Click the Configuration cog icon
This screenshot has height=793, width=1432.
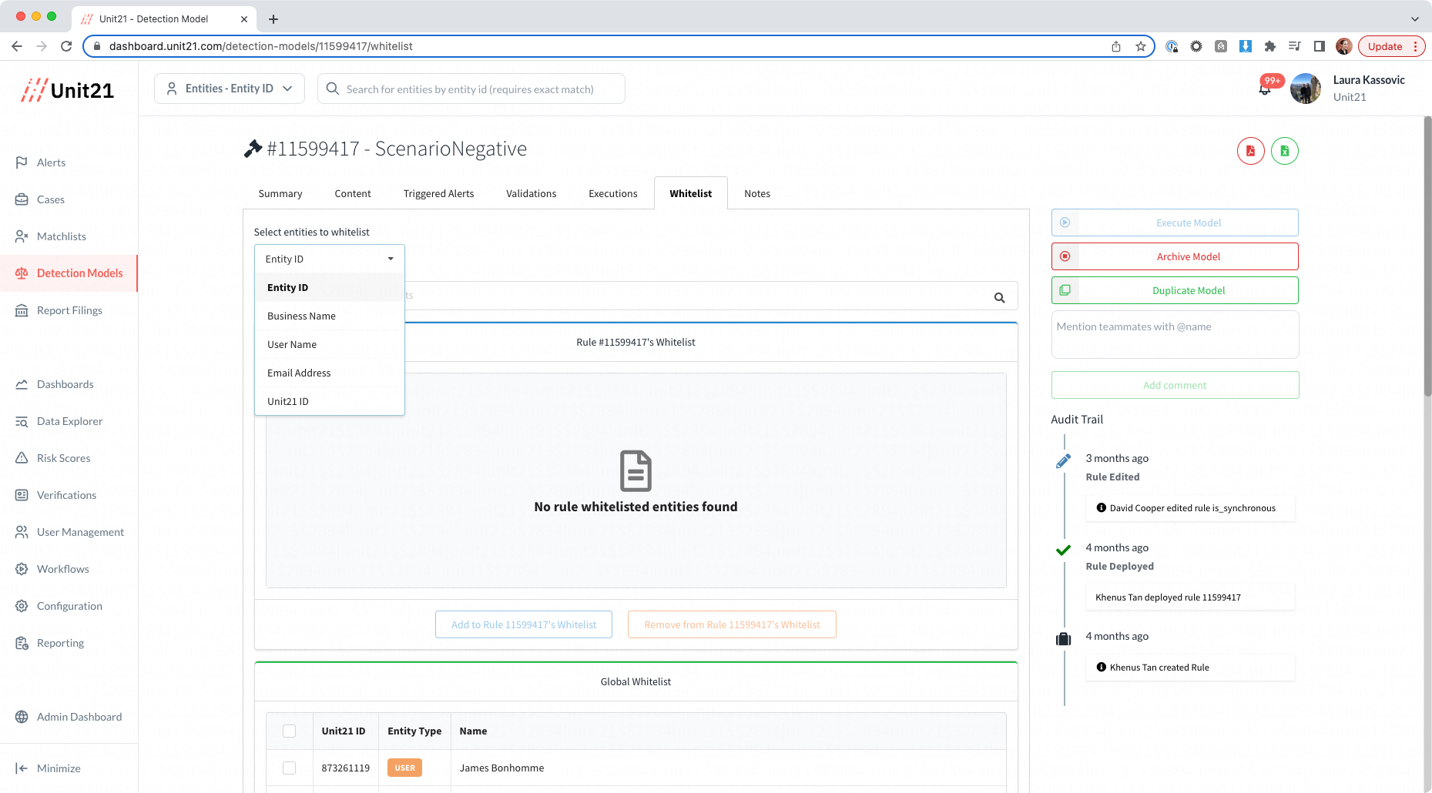click(x=22, y=606)
